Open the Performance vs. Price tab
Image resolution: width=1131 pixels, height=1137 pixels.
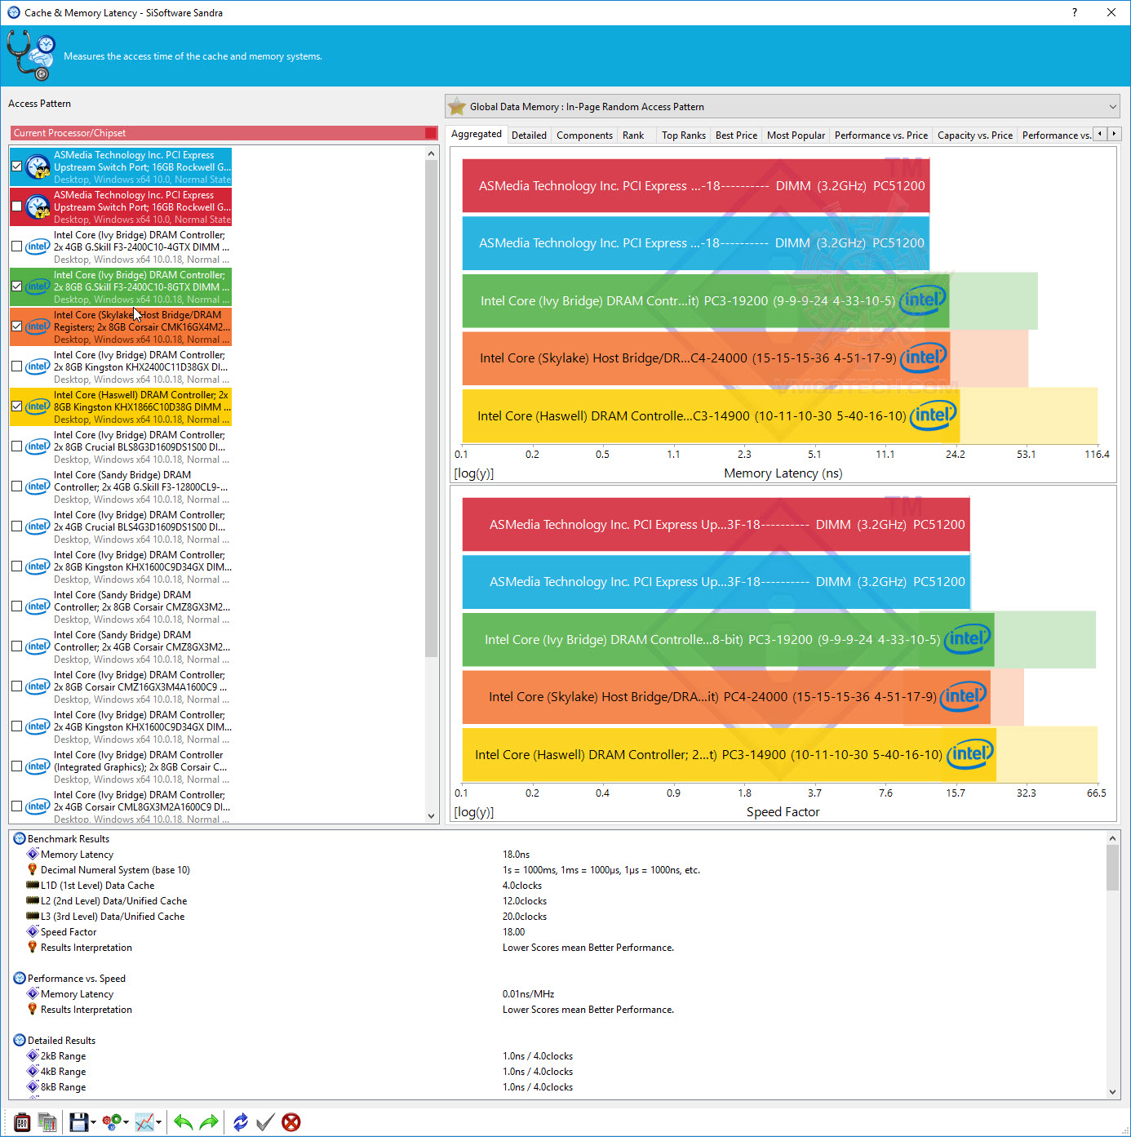pyautogui.click(x=881, y=135)
